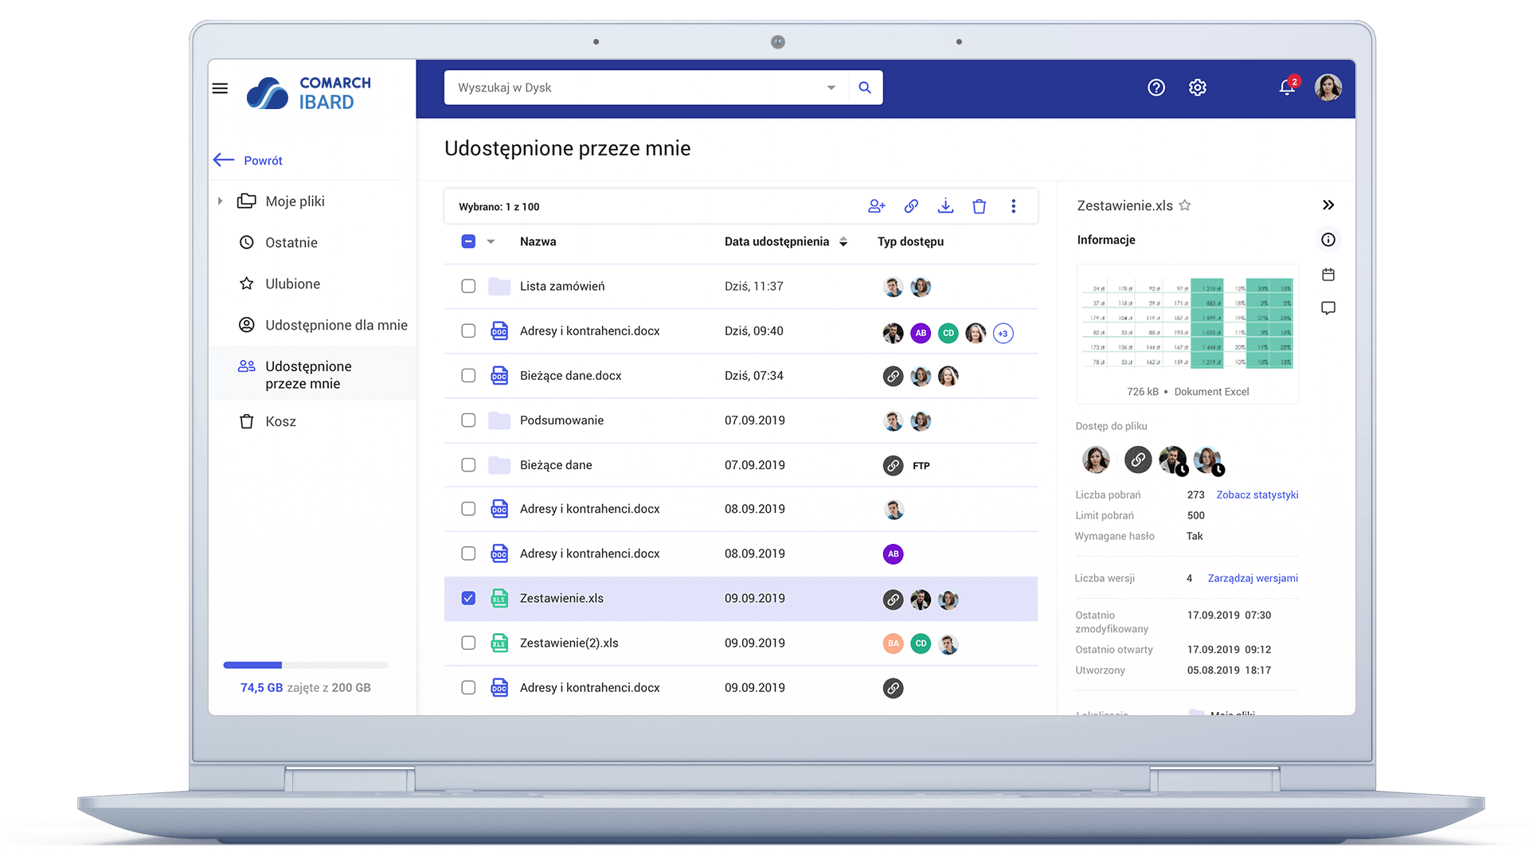
Task: Click the search magnifier button
Action: [865, 88]
